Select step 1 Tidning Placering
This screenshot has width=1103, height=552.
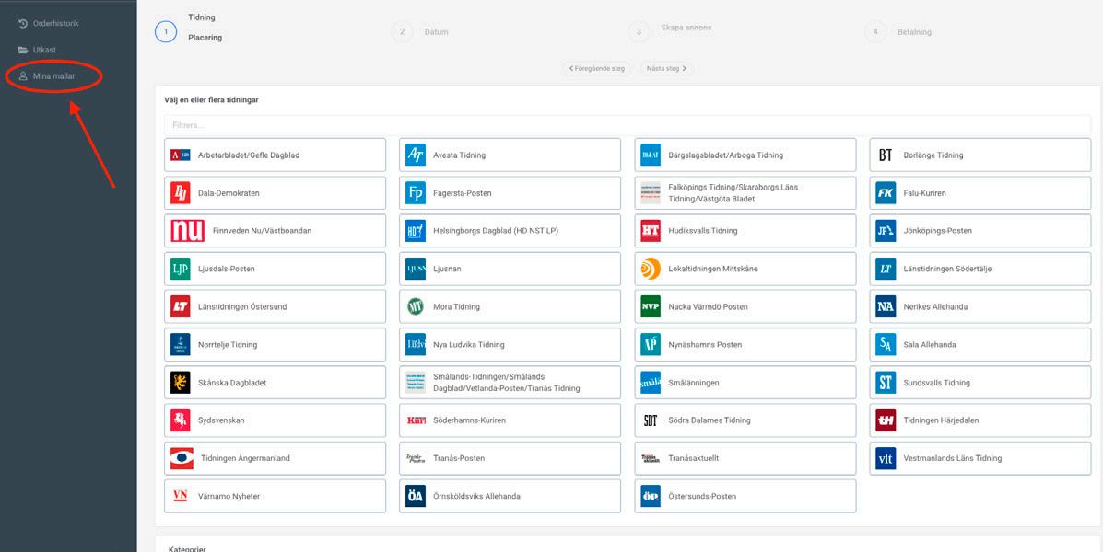(166, 31)
